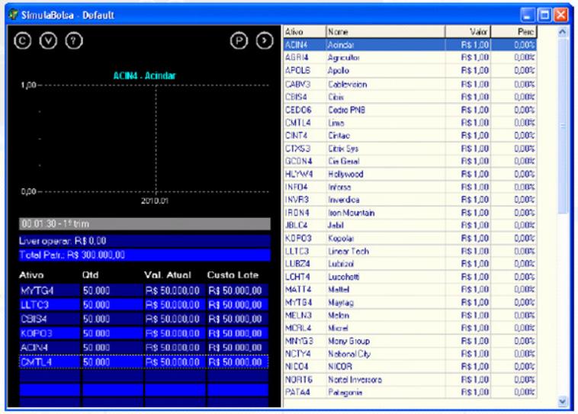Click the right-arrow advance icon
The width and height of the screenshot is (578, 414).
tap(265, 40)
